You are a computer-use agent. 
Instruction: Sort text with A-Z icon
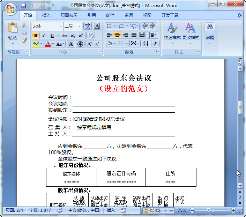click(x=146, y=44)
